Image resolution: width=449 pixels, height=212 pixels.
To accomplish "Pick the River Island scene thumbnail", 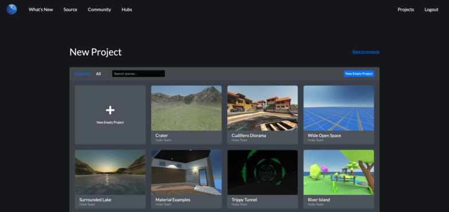I will coord(339,172).
